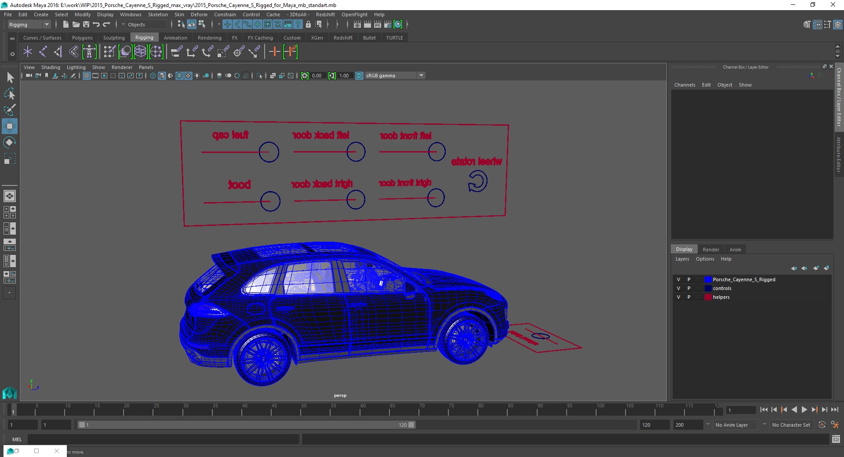Click the Create Locator shelf icon
The height and width of the screenshot is (457, 844).
coord(28,52)
